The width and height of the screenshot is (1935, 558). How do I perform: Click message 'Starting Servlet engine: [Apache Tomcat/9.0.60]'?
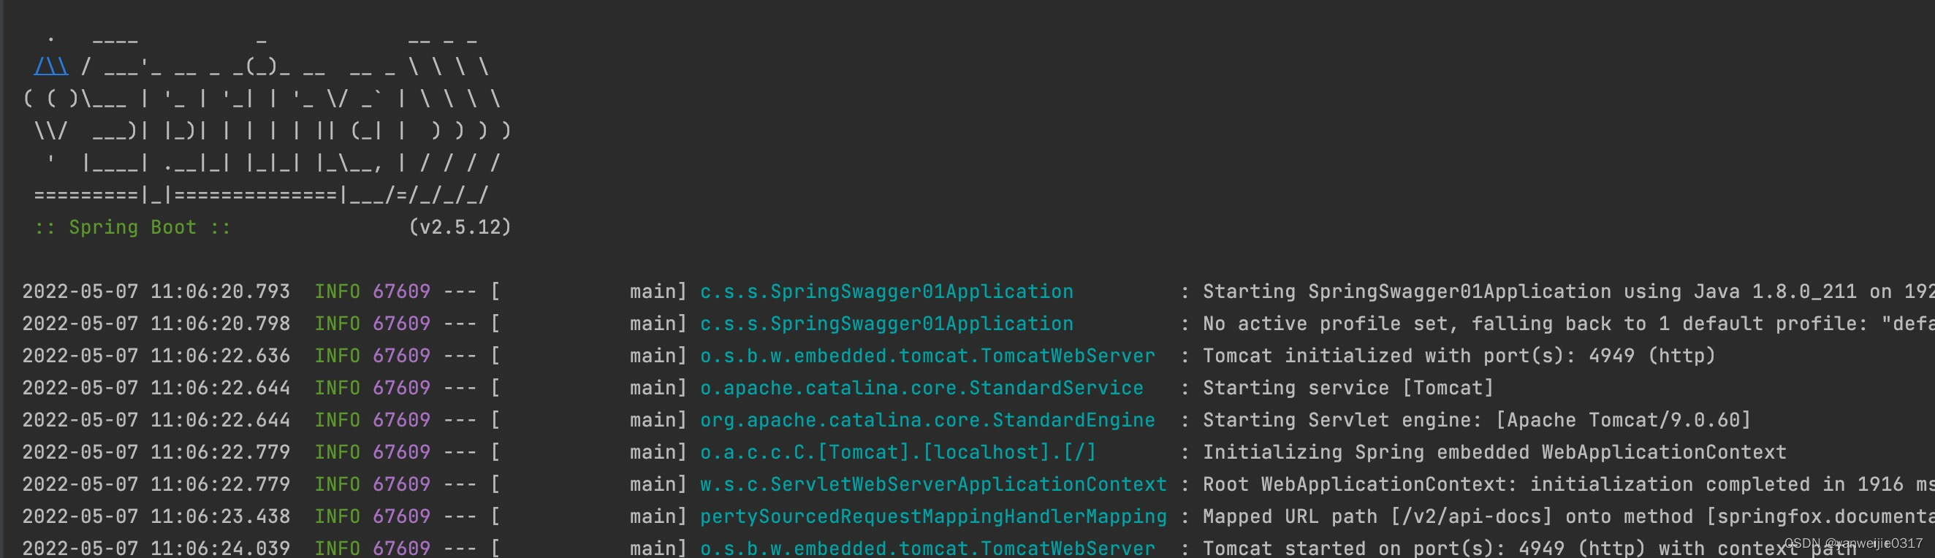pyautogui.click(x=1477, y=420)
